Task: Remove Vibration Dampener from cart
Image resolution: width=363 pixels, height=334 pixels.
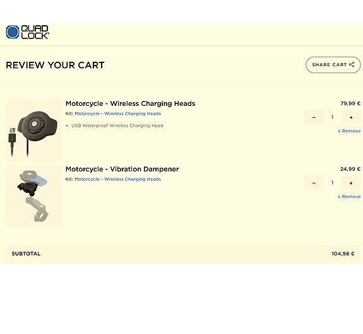Action: click(349, 197)
